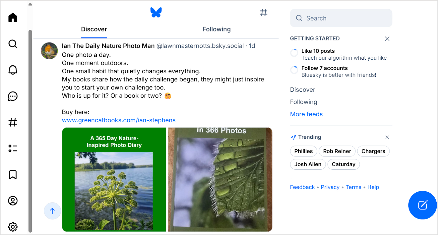Click the Bluesky butterfly logo
Image resolution: width=438 pixels, height=235 pixels.
(156, 12)
